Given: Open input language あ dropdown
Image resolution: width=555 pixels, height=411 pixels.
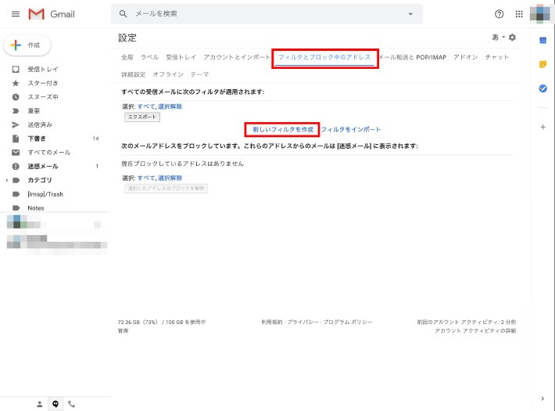Looking at the screenshot, I should pyautogui.click(x=499, y=38).
